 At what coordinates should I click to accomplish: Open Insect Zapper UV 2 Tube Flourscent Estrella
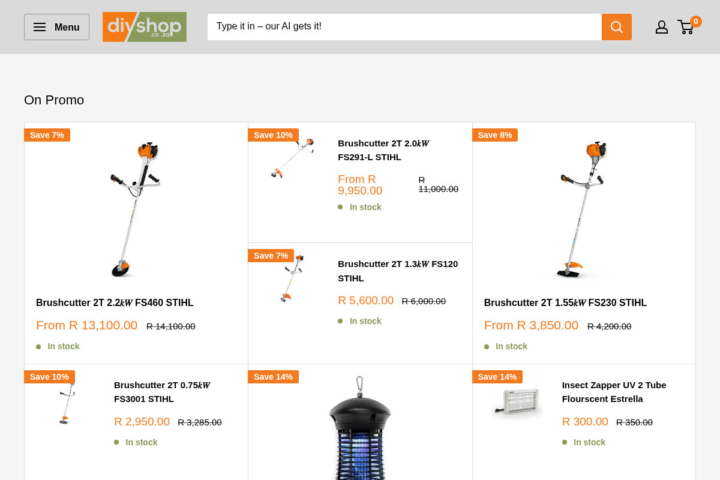click(x=614, y=392)
